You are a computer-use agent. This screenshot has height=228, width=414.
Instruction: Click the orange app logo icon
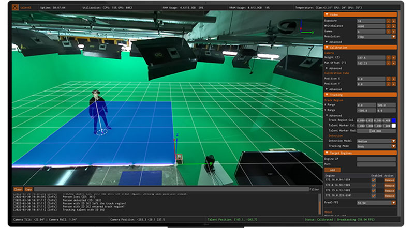click(x=15, y=7)
